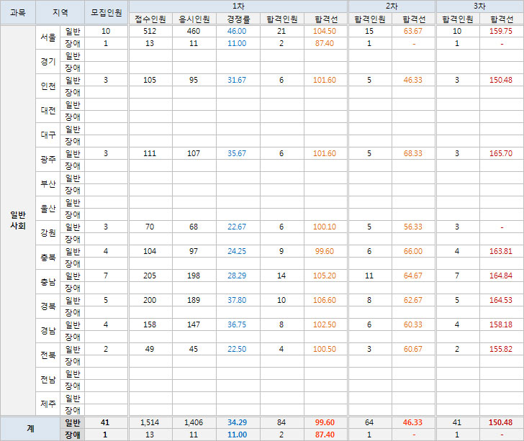Select the 울산 region cell
This screenshot has width=524, height=441.
(48, 209)
